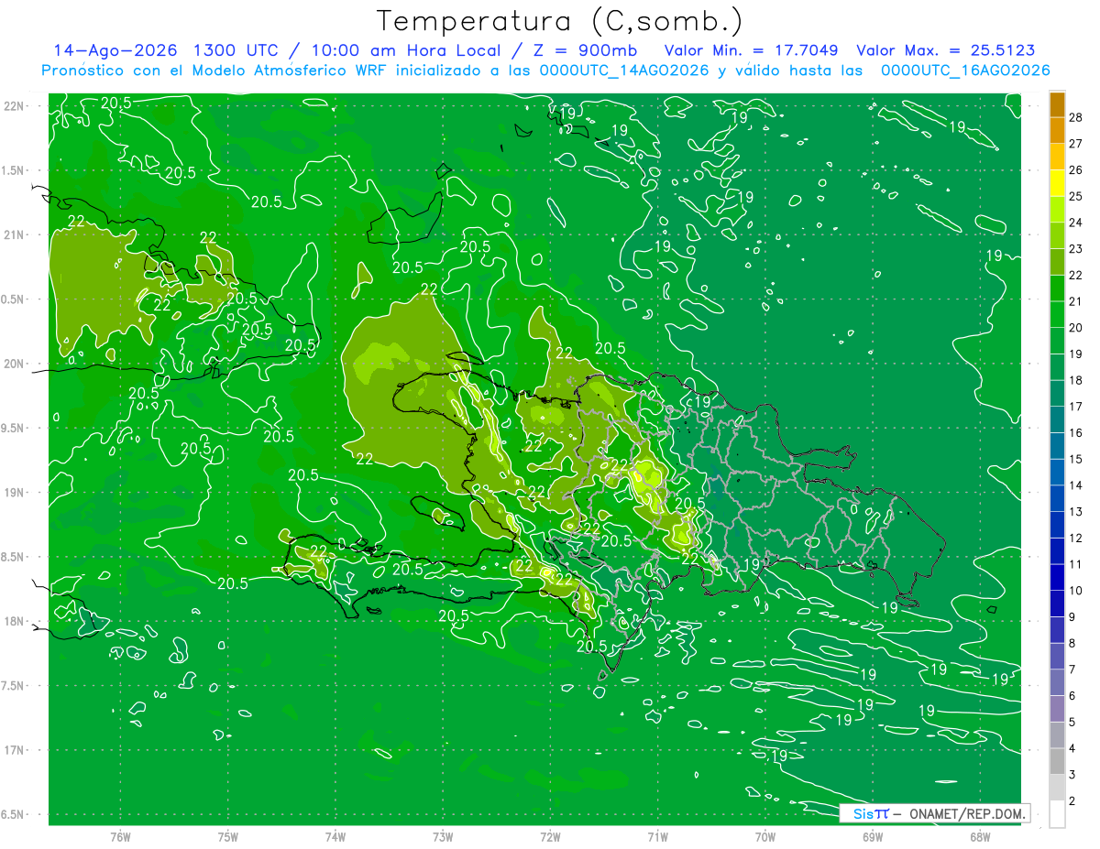Image resolution: width=1100 pixels, height=849 pixels.
Task: Pick the green legend swatch between 20 and 21
Action: (1057, 314)
